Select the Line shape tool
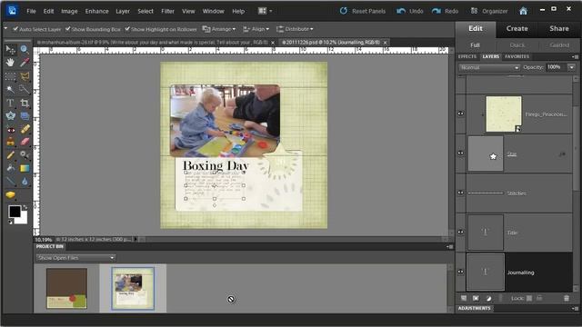Viewport: 582px width, 327px height. pyautogui.click(x=10, y=182)
